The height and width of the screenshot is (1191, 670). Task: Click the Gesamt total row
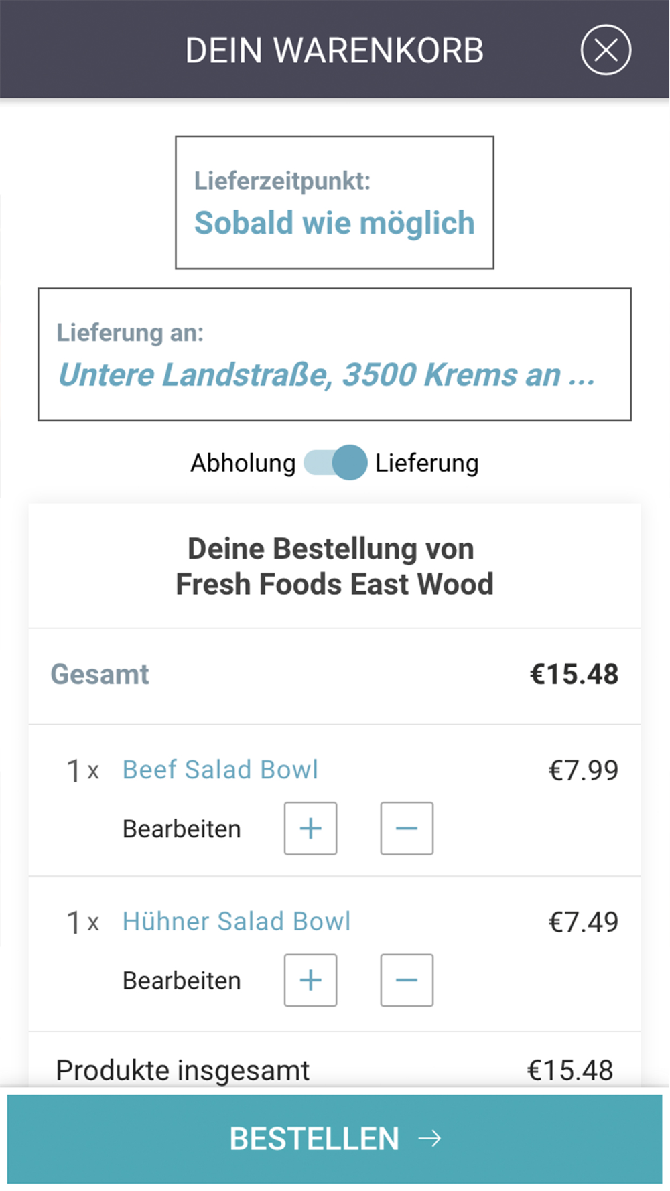pos(334,675)
